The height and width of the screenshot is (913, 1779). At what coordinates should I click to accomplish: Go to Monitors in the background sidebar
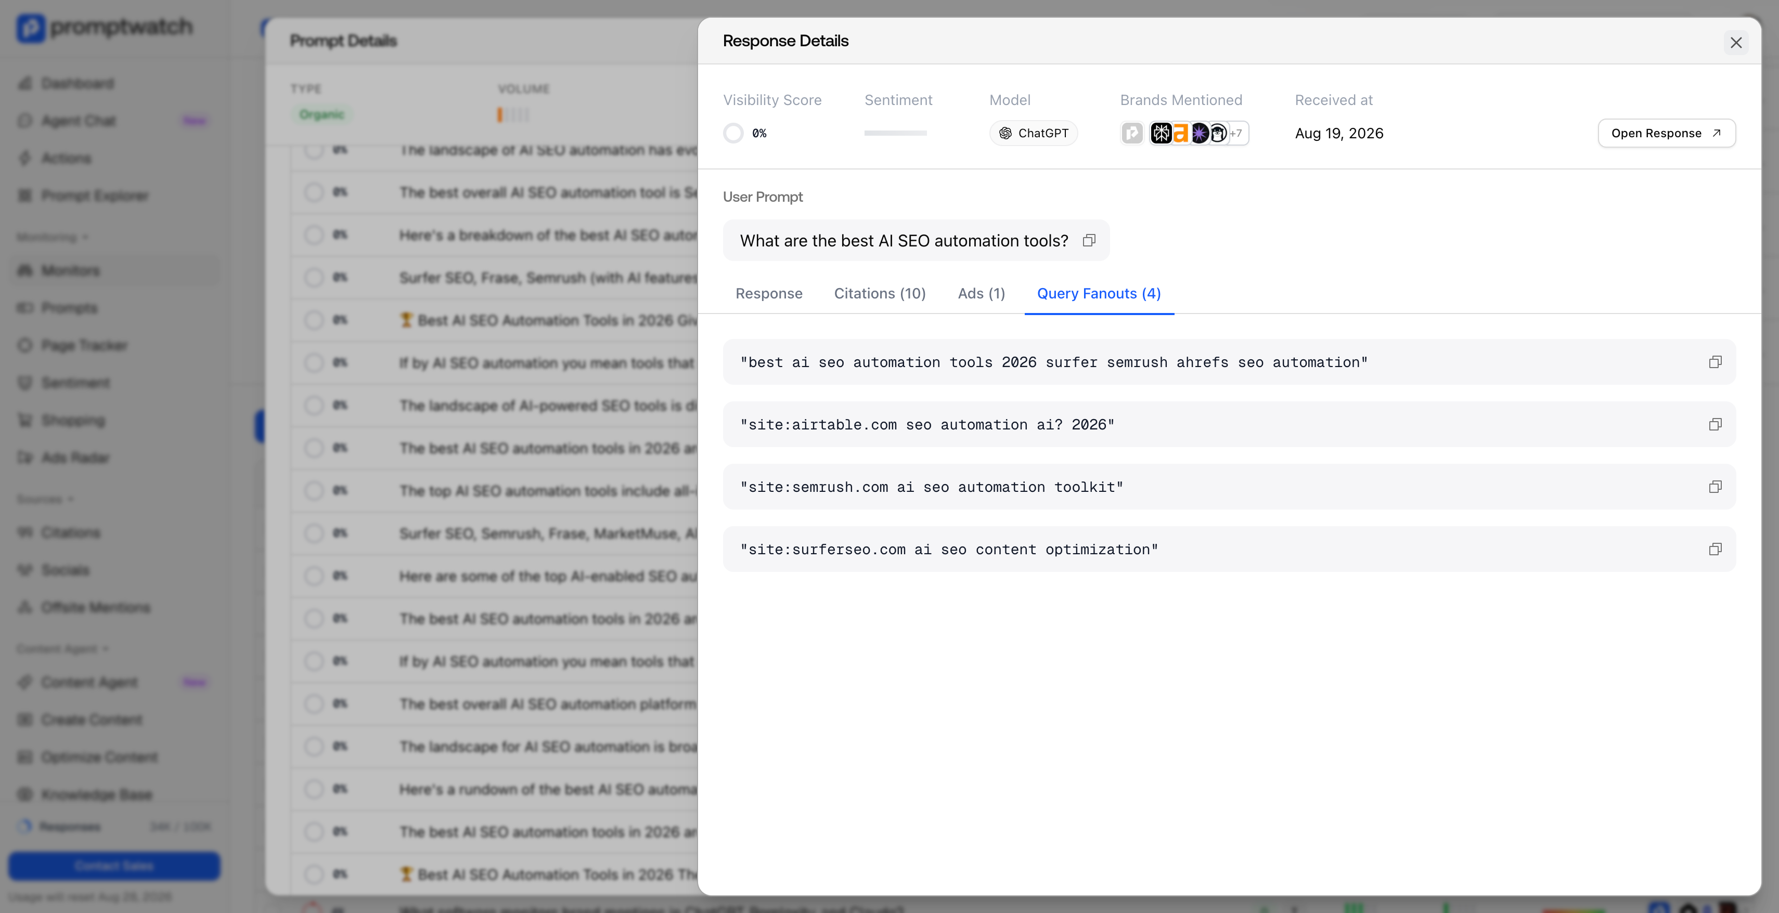114,270
